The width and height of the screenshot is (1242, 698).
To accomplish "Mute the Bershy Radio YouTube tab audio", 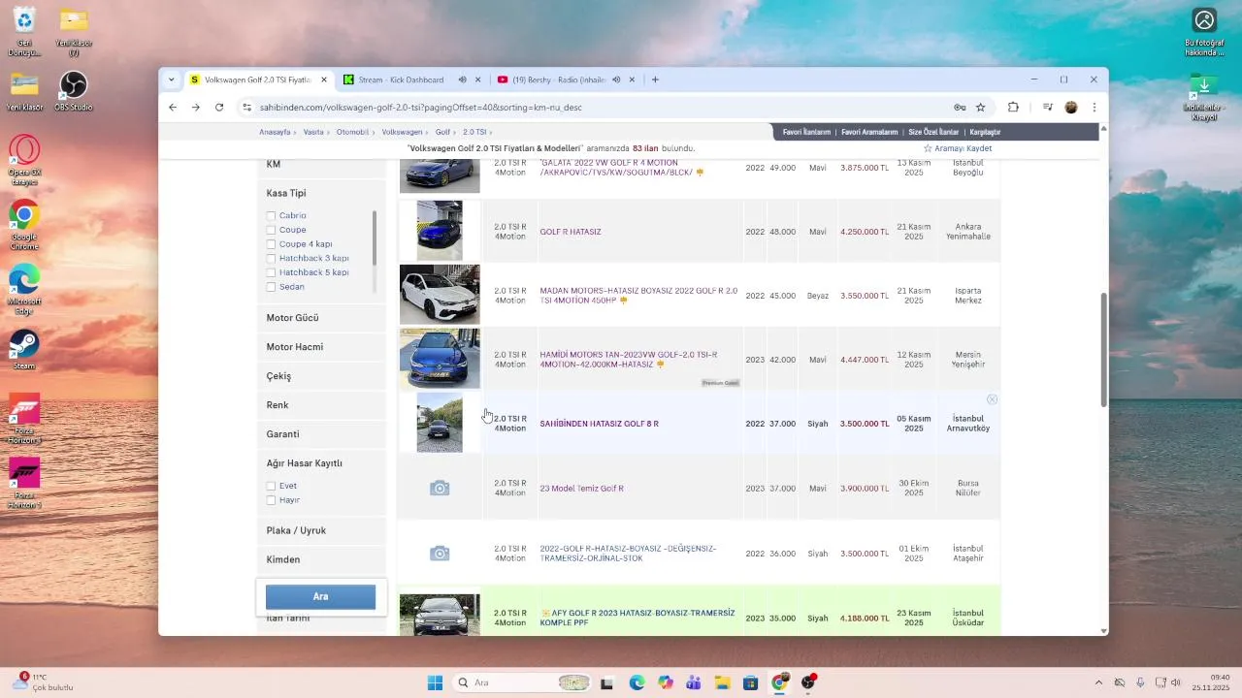I will click(615, 79).
